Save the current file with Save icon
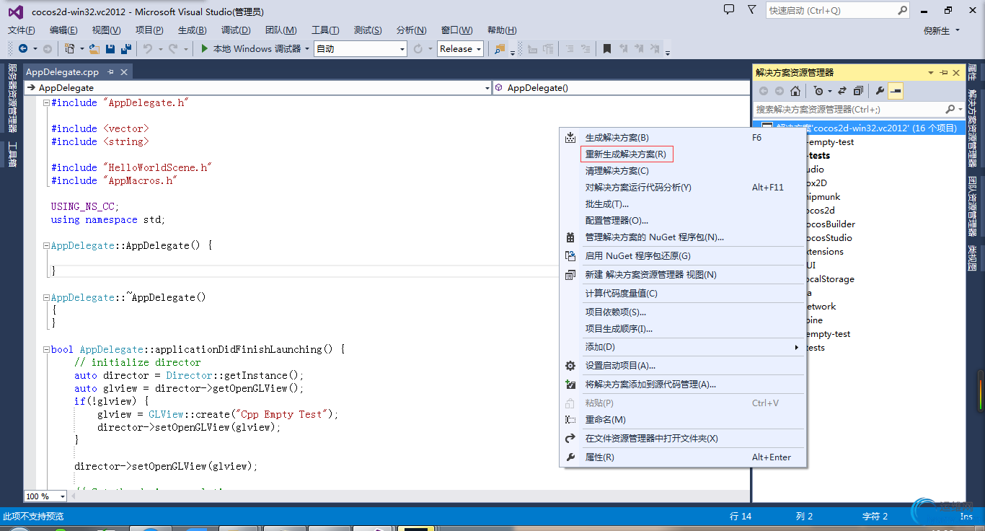Image resolution: width=985 pixels, height=531 pixels. [x=110, y=48]
